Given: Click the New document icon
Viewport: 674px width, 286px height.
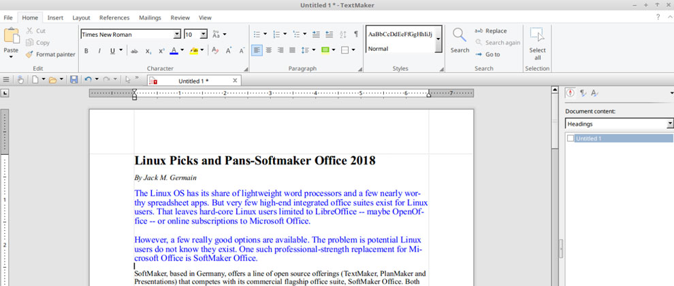Looking at the screenshot, I should [35, 79].
